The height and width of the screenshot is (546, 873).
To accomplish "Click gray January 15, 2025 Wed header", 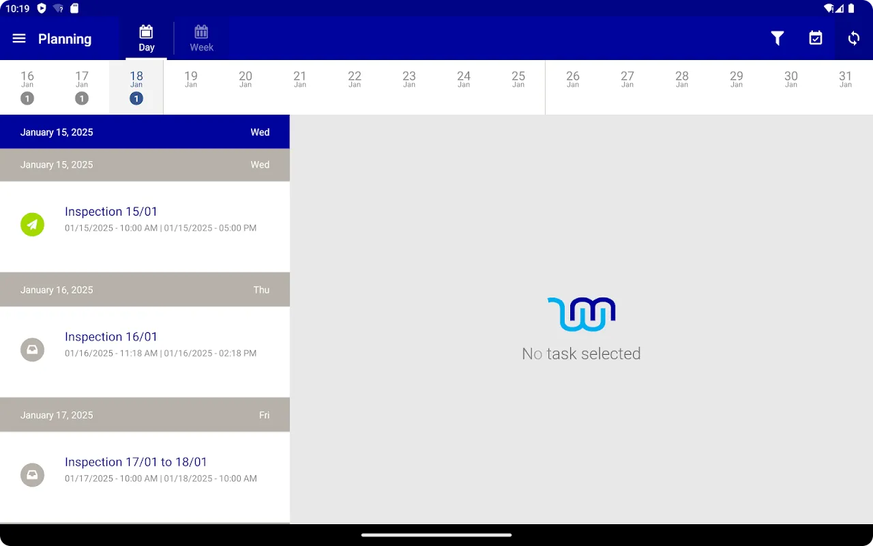I will pyautogui.click(x=145, y=164).
